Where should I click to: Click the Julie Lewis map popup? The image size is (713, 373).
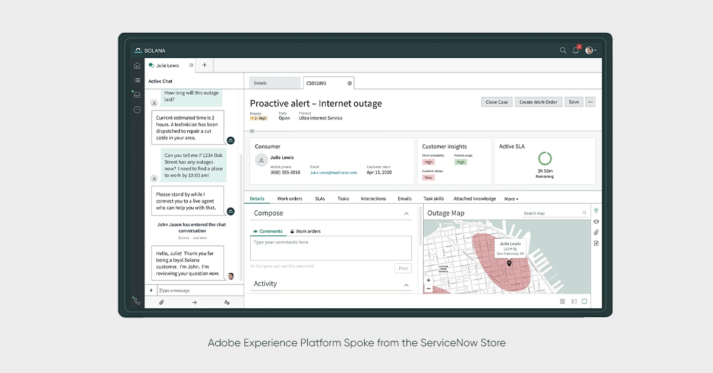coord(510,248)
